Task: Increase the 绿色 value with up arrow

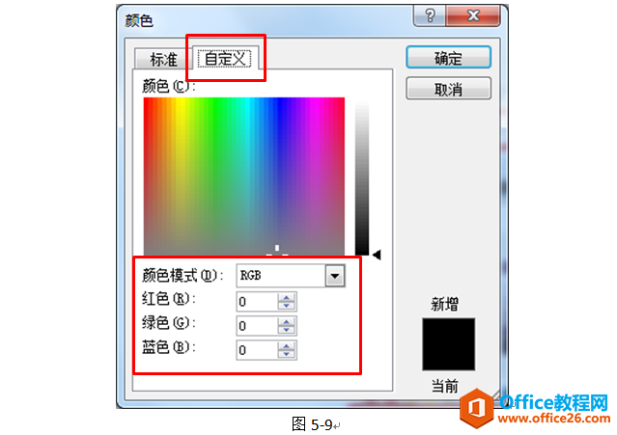Action: coord(286,321)
